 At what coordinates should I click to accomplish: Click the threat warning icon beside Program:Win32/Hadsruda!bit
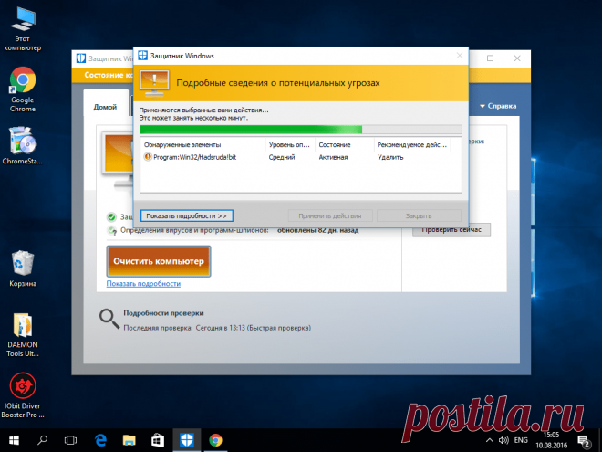[148, 157]
